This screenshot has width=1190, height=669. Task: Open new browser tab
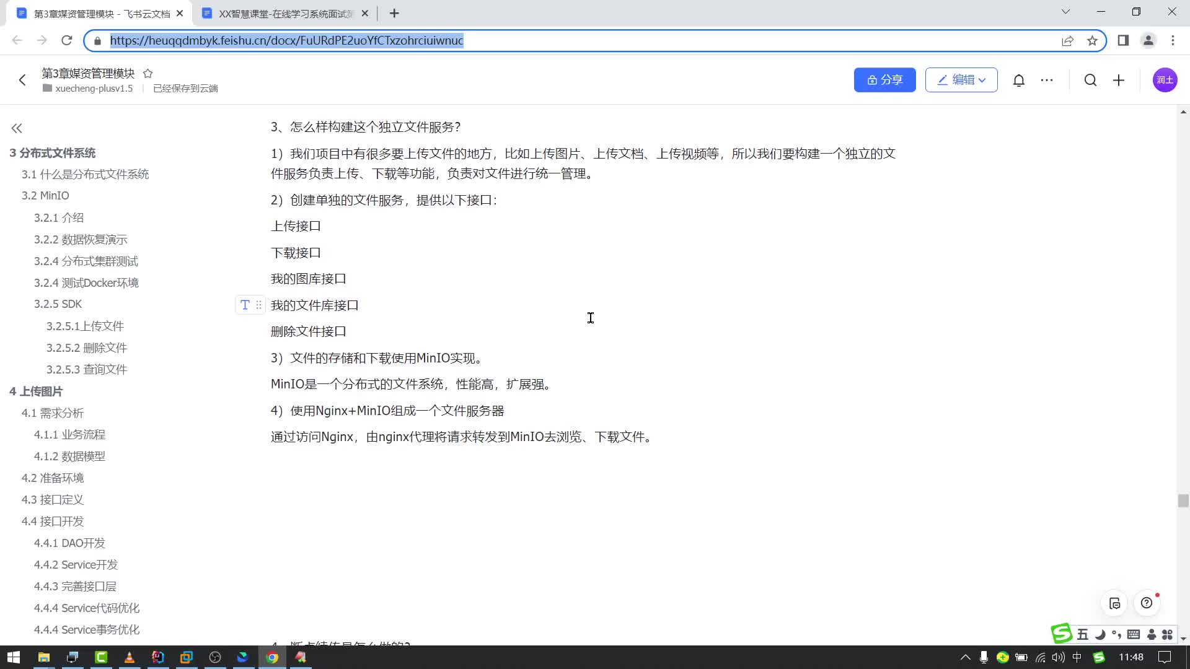click(395, 13)
